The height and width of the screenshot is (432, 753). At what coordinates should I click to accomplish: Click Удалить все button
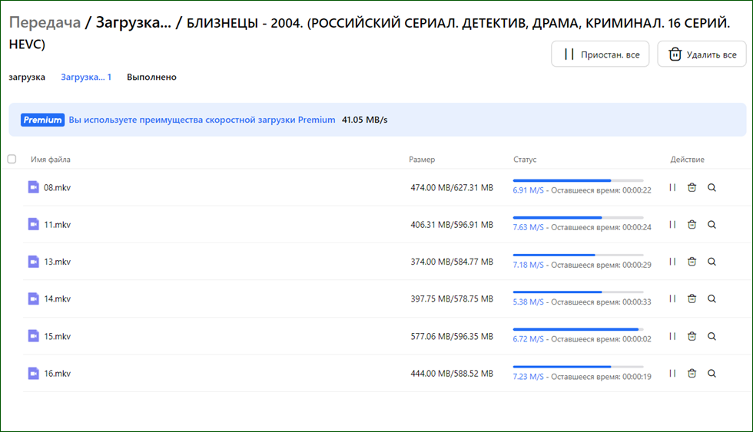pos(702,54)
